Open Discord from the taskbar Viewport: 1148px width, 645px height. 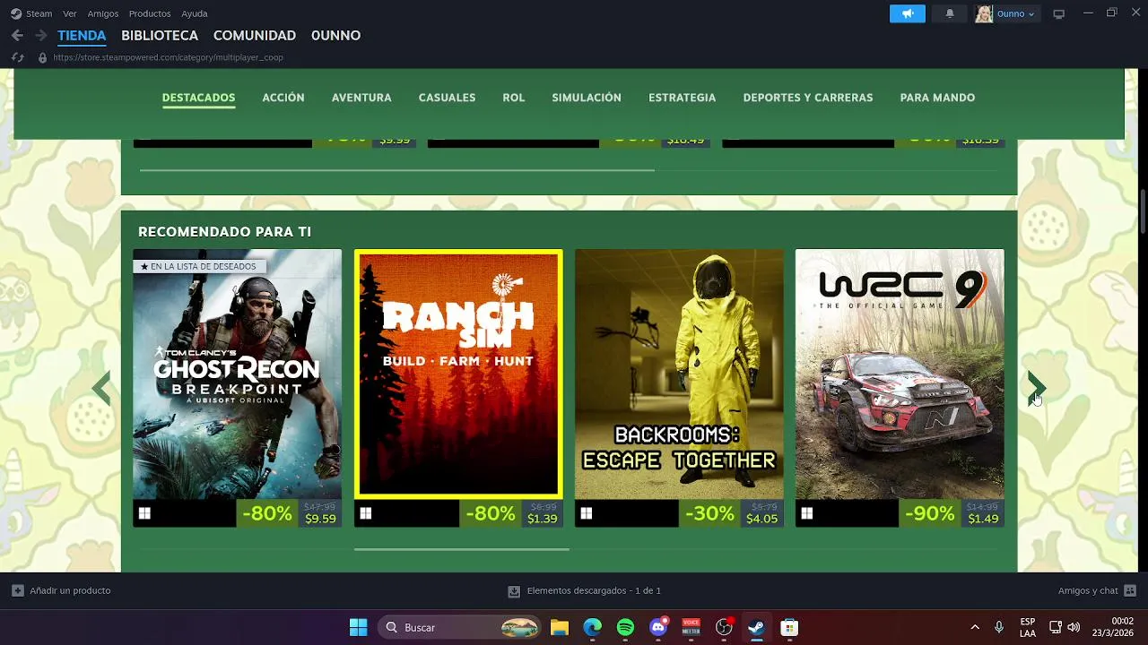pyautogui.click(x=658, y=627)
